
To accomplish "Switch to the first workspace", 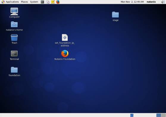I will coord(159,115).
